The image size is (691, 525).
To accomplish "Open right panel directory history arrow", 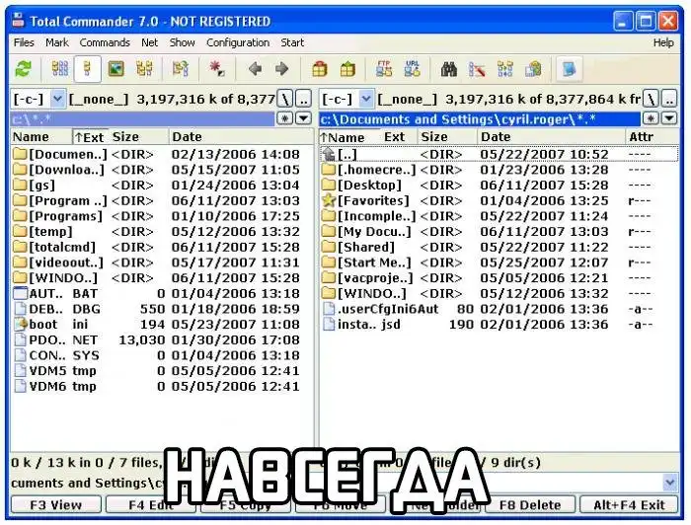I will pyautogui.click(x=669, y=118).
